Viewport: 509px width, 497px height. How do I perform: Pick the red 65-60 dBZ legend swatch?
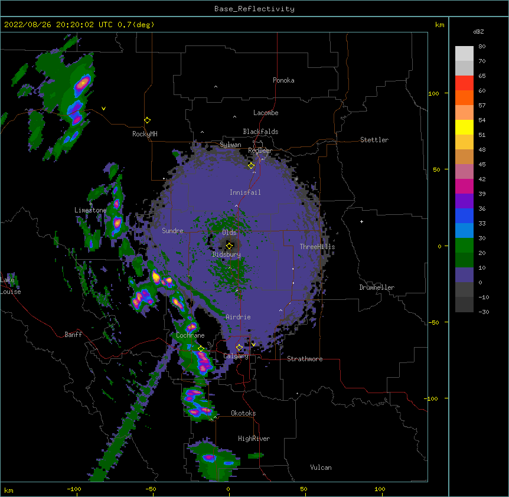tap(464, 83)
